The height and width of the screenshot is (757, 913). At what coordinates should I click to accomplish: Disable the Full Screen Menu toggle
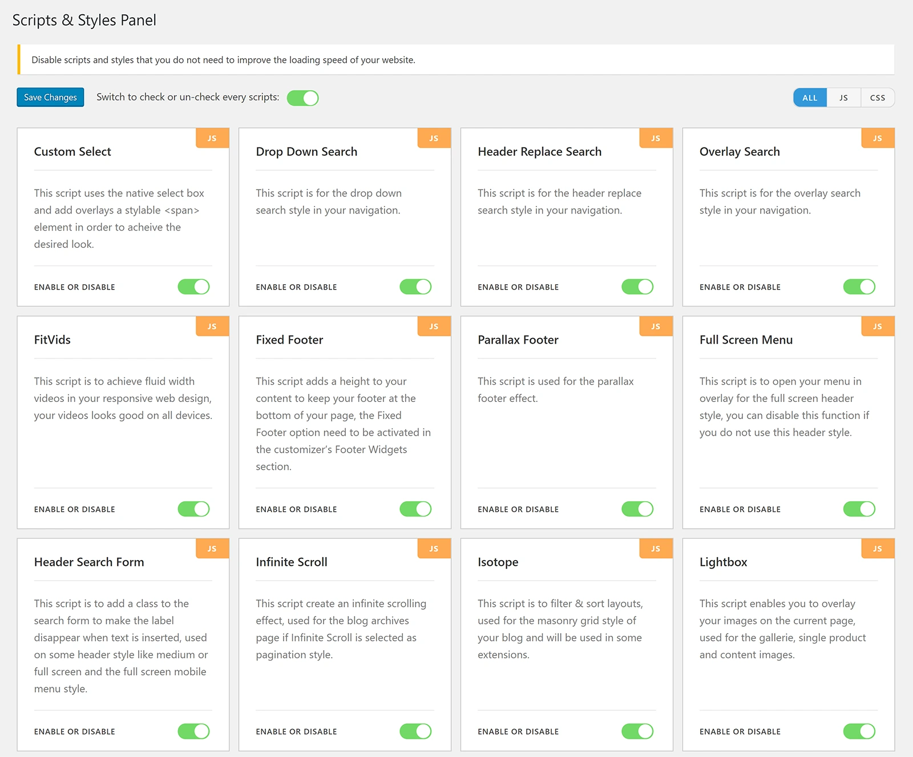pos(859,509)
